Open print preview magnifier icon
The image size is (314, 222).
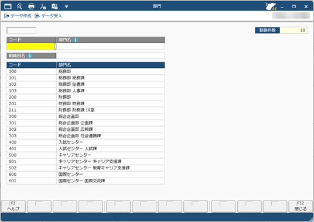pyautogui.click(x=19, y=6)
